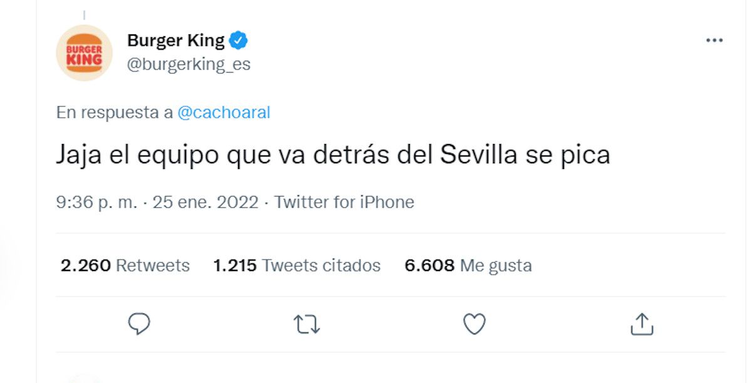Retweet this Burger King tweet

(306, 324)
